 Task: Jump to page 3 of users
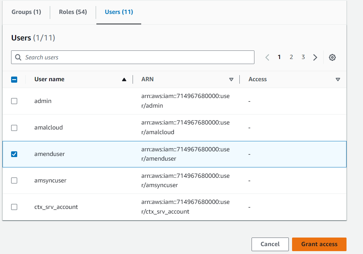pos(303,57)
